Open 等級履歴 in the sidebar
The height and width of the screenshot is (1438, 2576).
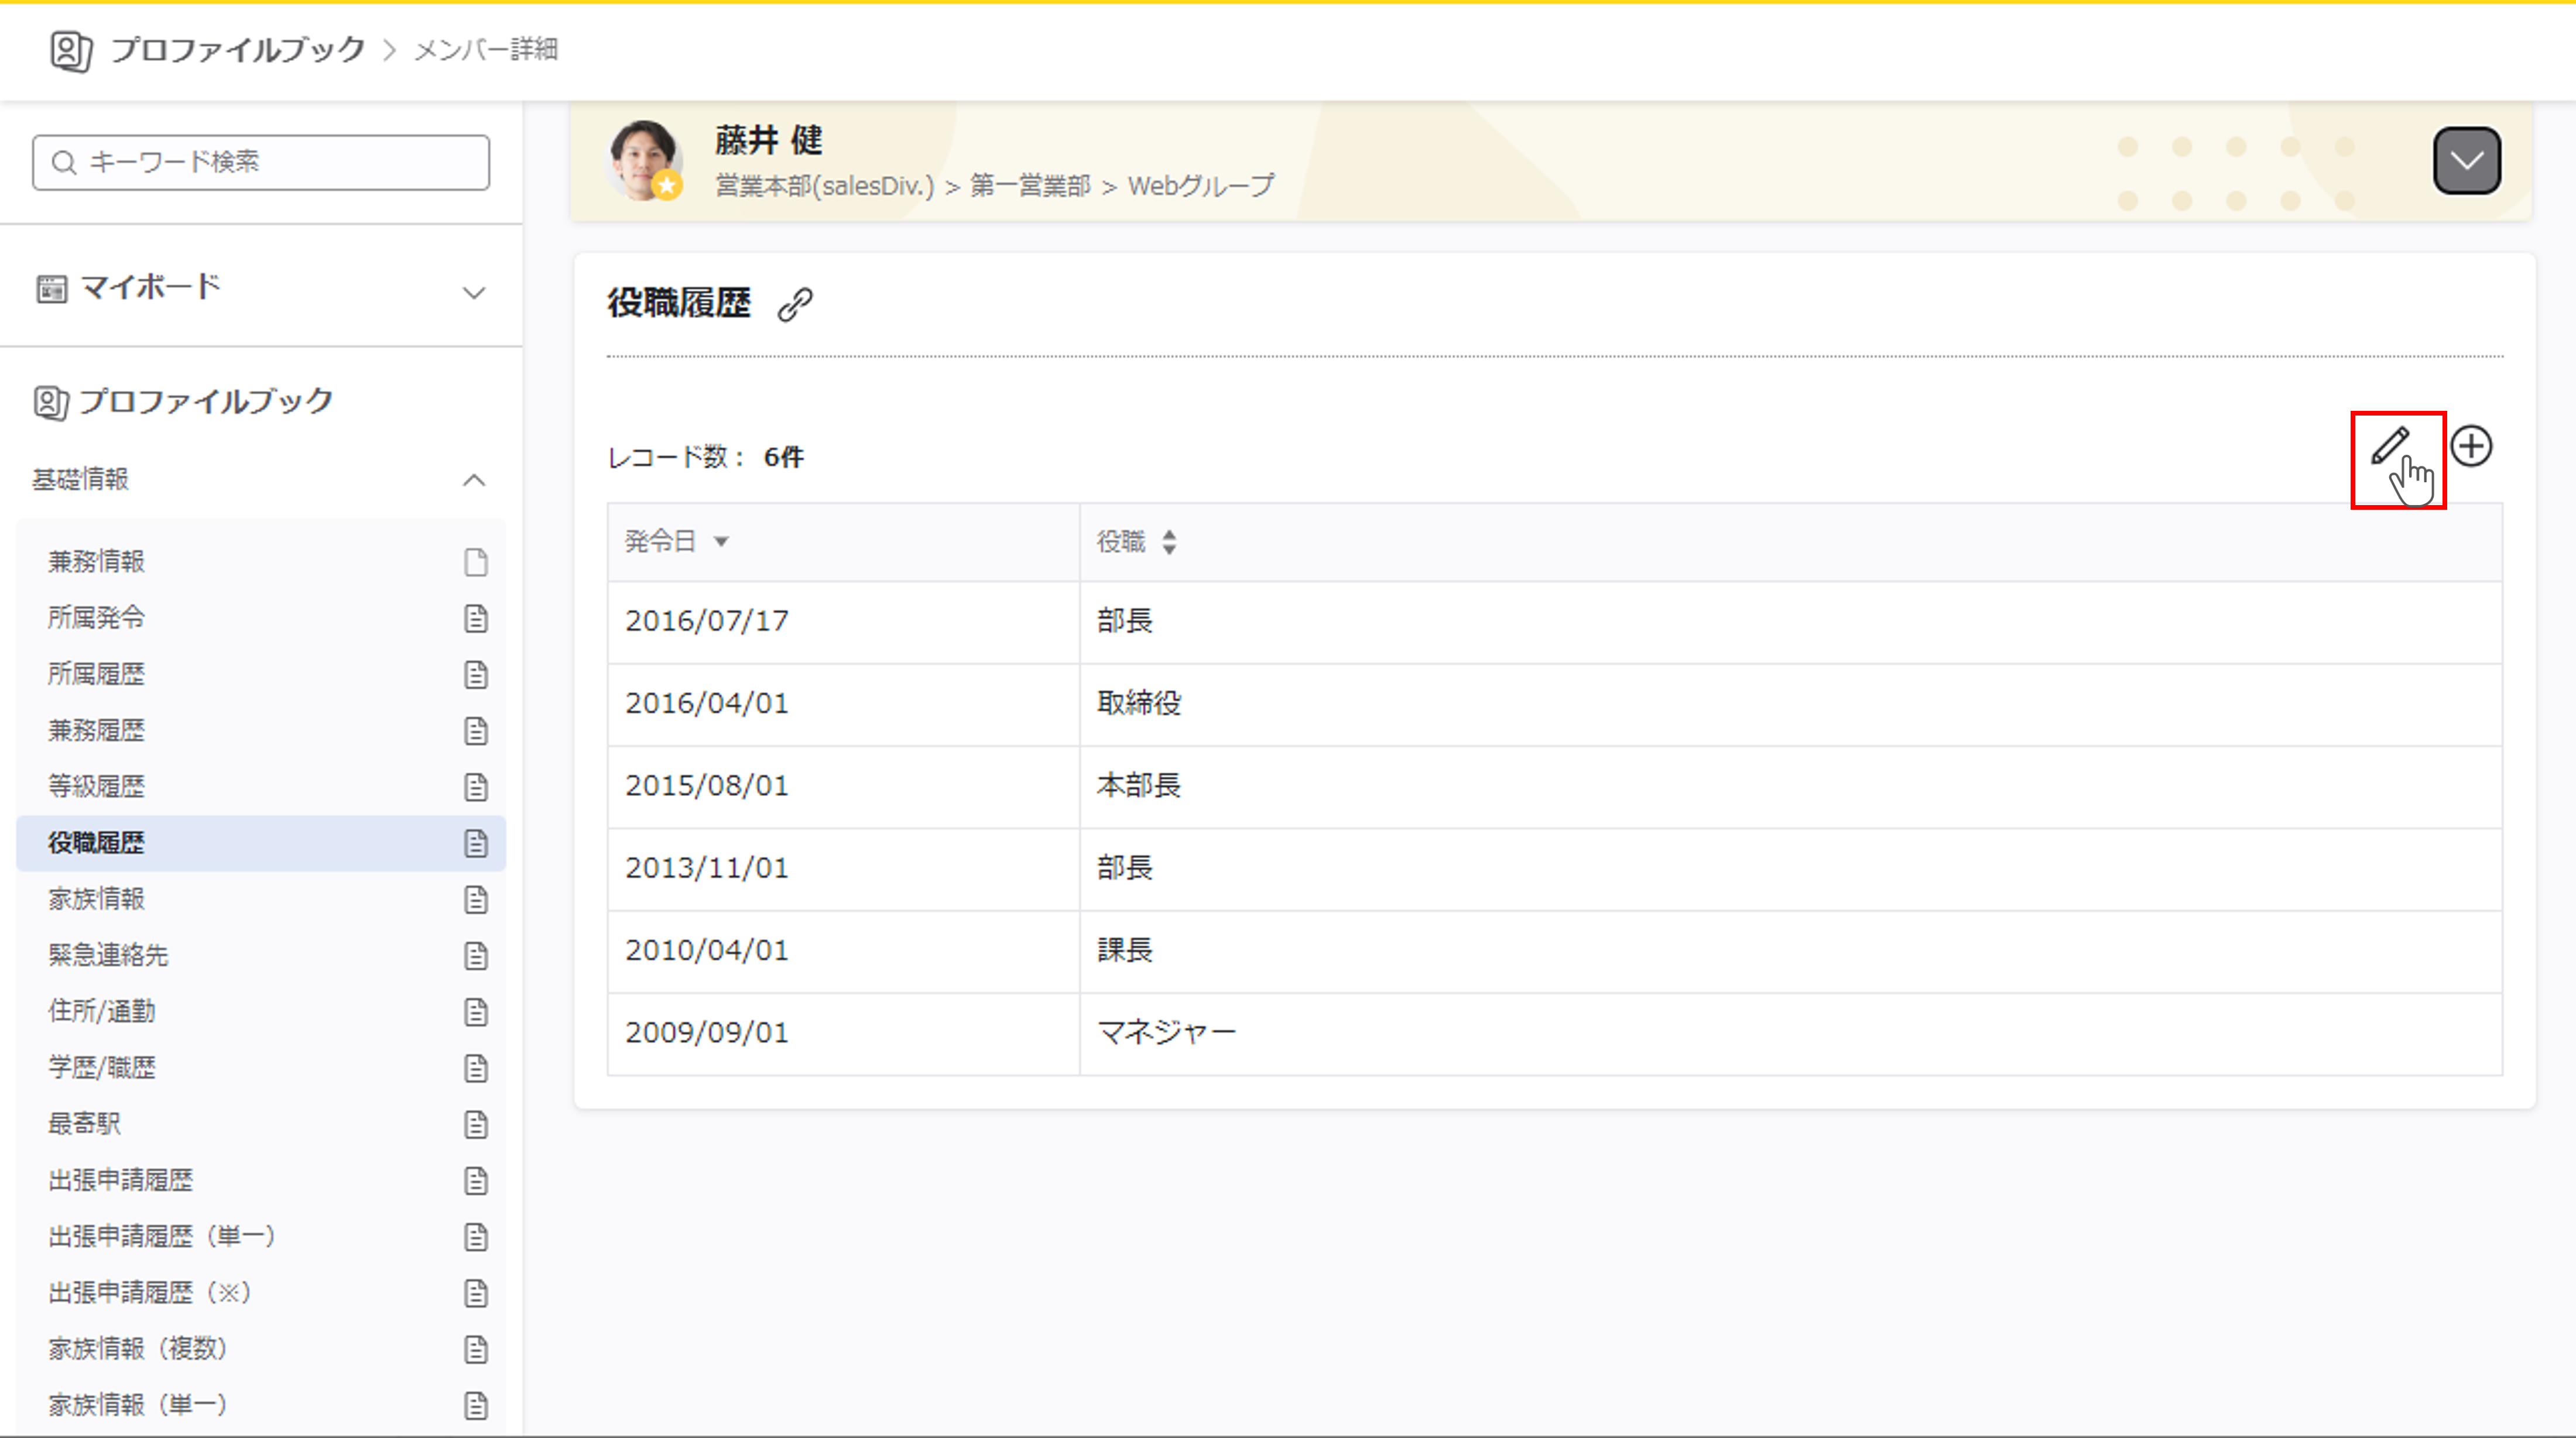pyautogui.click(x=97, y=786)
